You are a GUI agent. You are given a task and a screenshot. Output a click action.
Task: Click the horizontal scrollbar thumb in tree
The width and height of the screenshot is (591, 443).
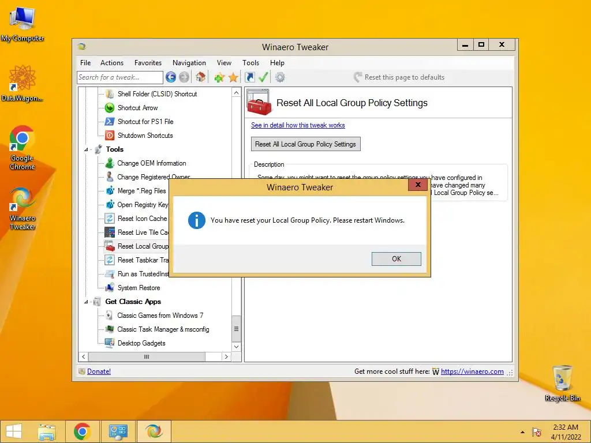point(147,356)
